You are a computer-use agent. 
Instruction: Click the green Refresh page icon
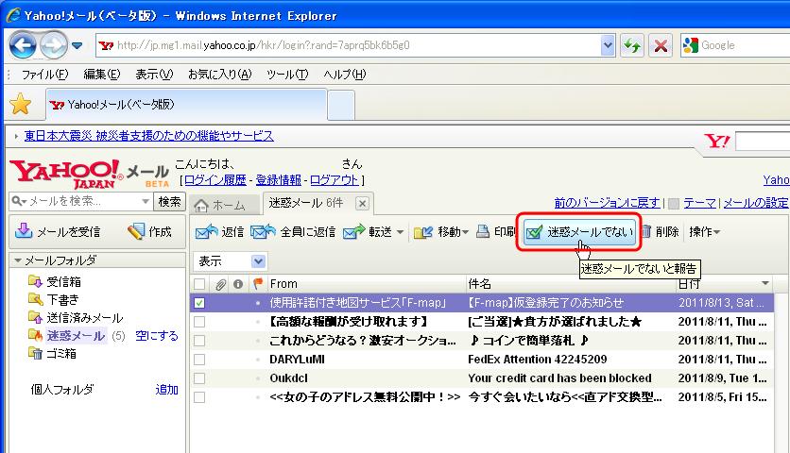click(x=632, y=46)
